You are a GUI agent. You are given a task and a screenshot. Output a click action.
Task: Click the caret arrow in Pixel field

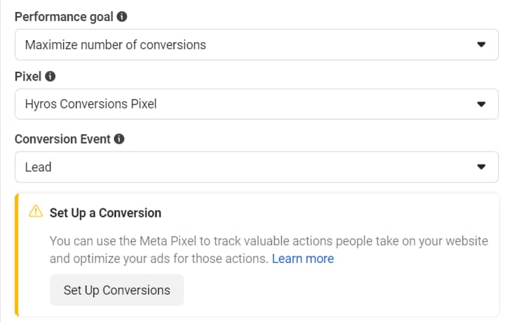click(481, 104)
